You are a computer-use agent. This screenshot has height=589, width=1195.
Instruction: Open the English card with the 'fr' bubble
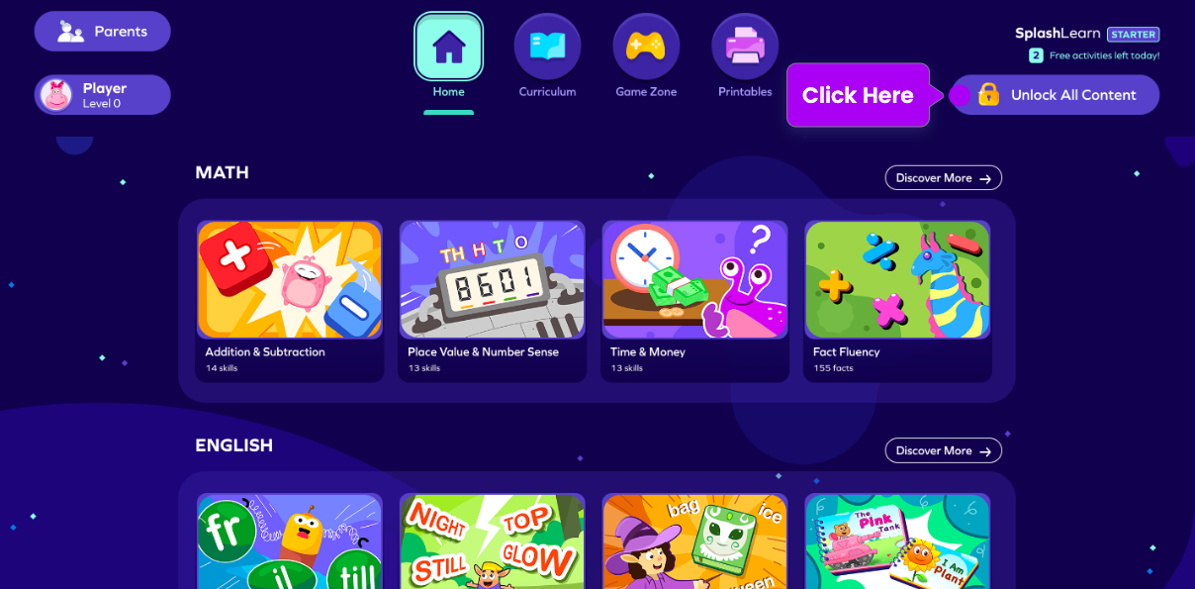(x=290, y=541)
